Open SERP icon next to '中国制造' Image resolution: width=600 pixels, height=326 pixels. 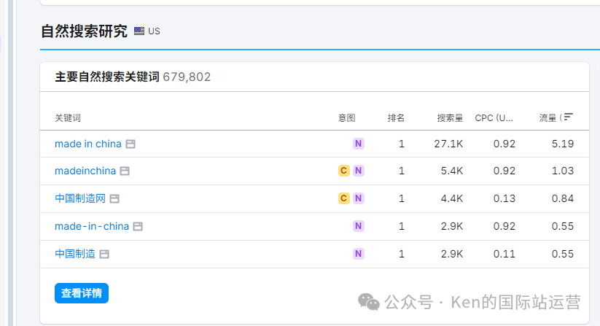coord(104,254)
